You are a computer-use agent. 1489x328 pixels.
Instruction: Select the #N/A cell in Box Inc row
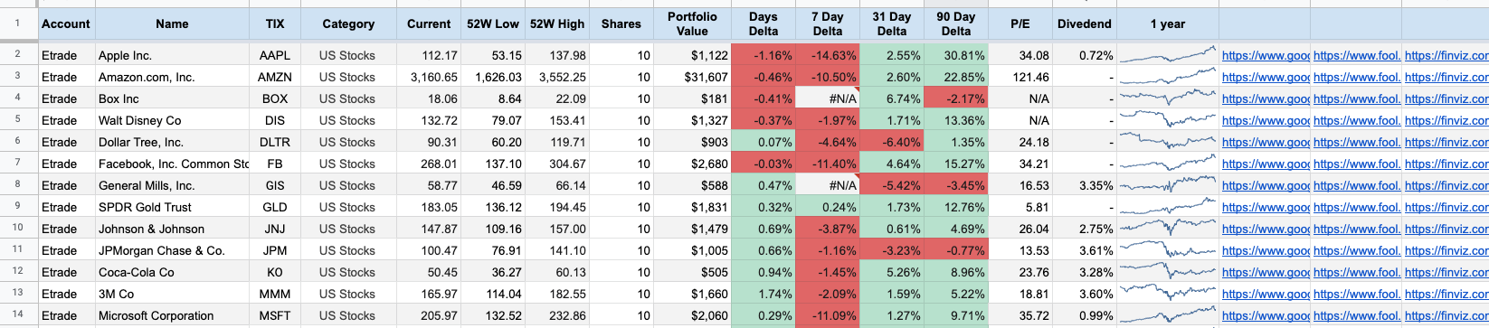[828, 98]
